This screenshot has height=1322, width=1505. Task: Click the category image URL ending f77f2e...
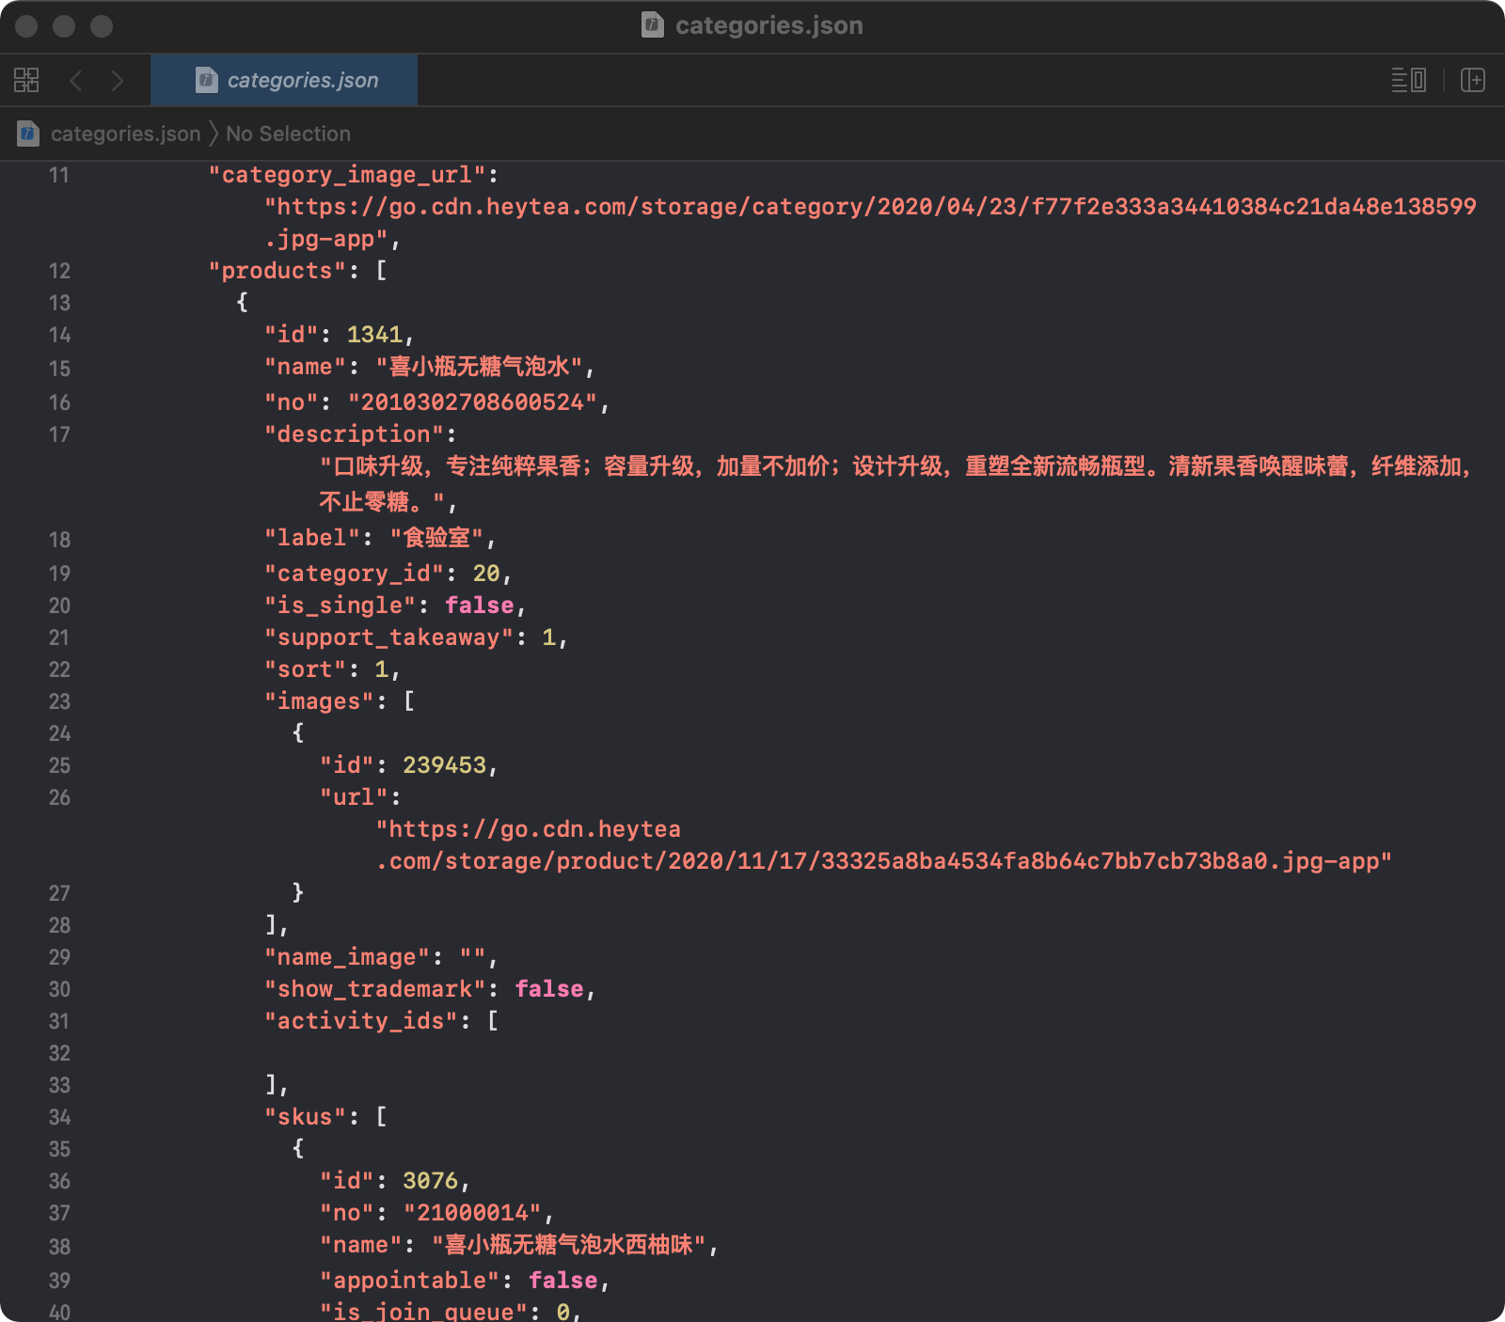(870, 223)
